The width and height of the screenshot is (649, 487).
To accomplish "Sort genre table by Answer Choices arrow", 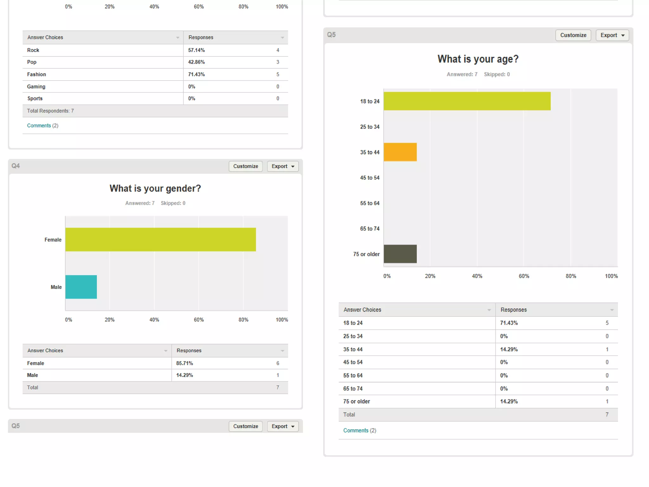I will (x=177, y=38).
